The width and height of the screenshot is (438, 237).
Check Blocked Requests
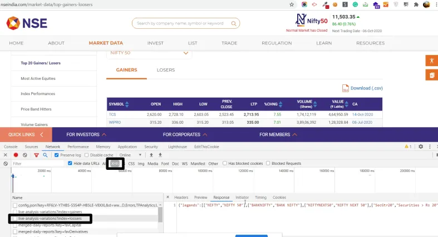tap(268, 163)
